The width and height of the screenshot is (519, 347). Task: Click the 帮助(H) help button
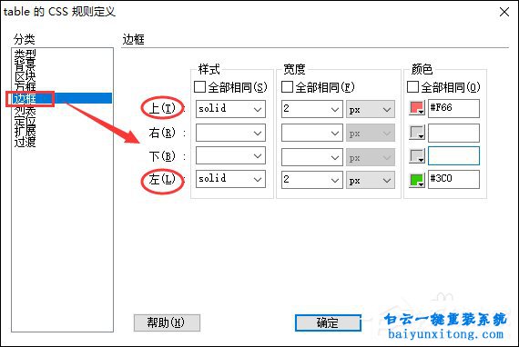click(167, 322)
